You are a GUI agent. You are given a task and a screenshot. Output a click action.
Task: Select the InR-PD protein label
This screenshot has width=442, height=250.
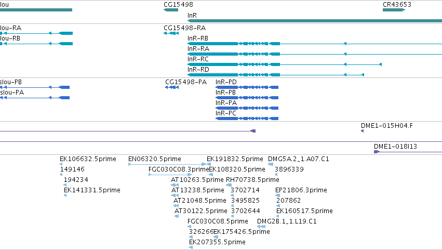[226, 82]
